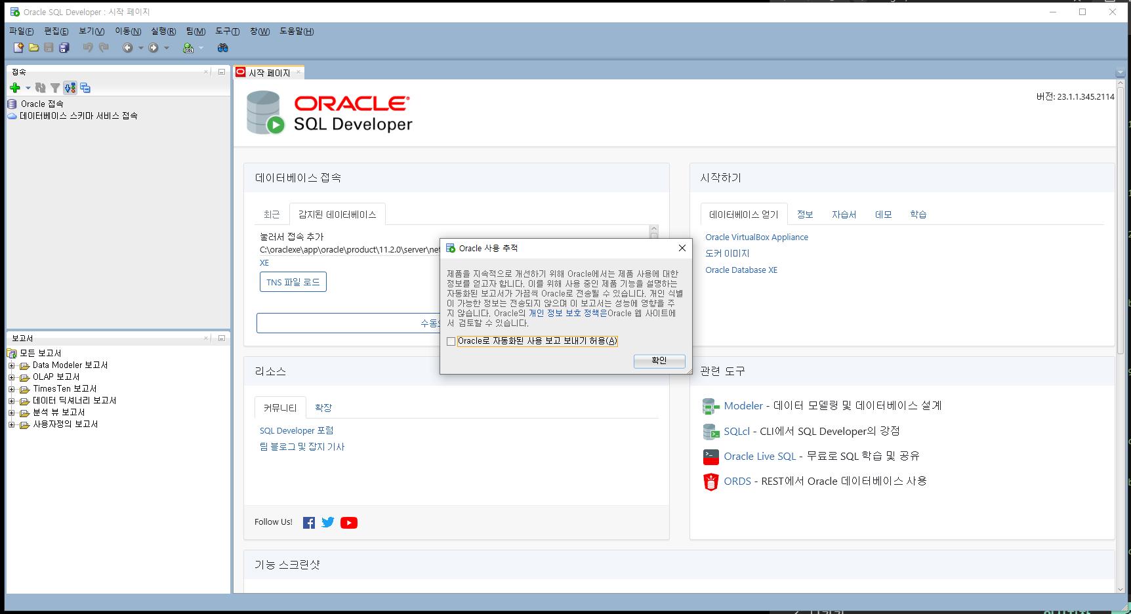Image resolution: width=1131 pixels, height=614 pixels.
Task: Close the Oracle 사용 추적 dialog with X
Action: point(682,248)
